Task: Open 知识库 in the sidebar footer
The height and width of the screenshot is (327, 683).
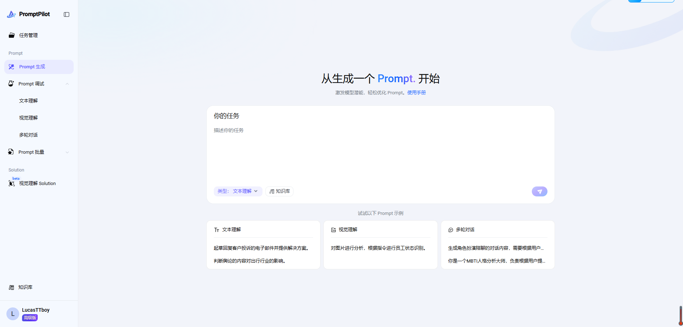Action: pyautogui.click(x=39, y=287)
